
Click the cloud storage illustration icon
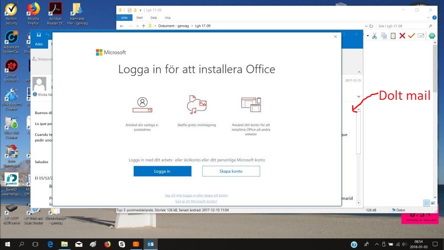pos(196,105)
